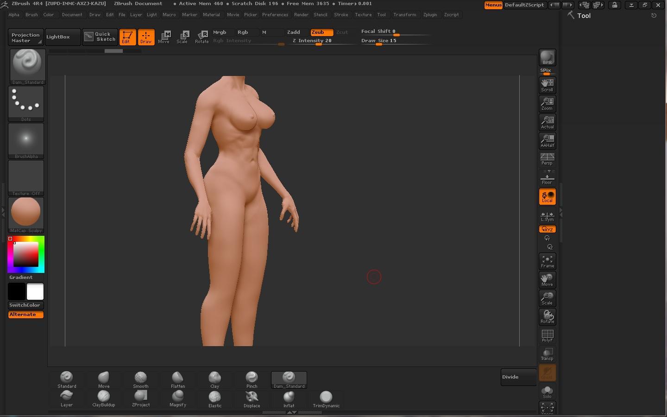Click the Scroll document icon
Image resolution: width=667 pixels, height=417 pixels.
(547, 85)
